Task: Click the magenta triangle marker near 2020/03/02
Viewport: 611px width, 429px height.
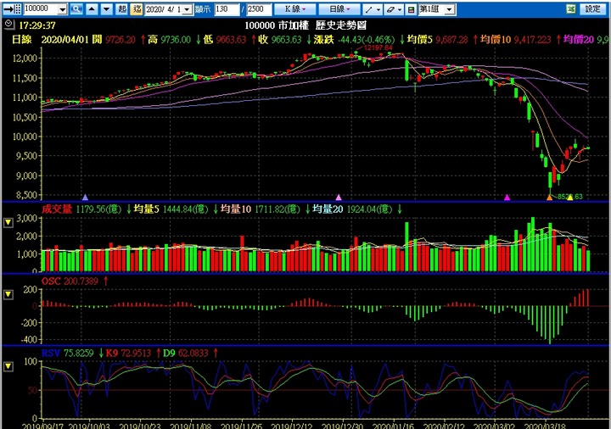Action: tap(507, 198)
